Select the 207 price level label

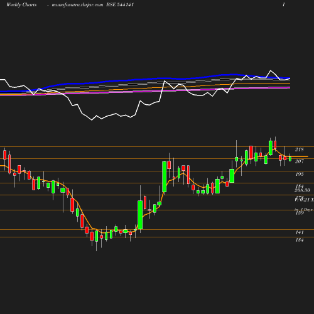(300, 161)
